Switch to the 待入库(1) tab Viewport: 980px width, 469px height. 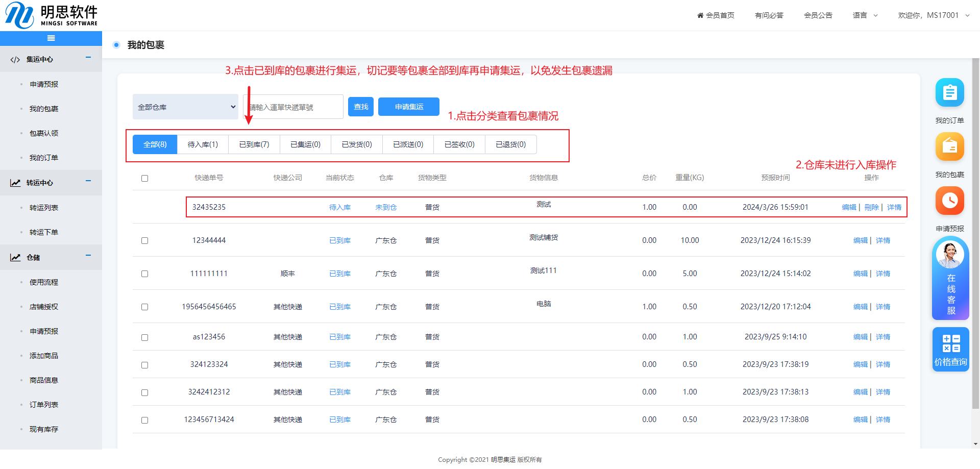click(203, 144)
